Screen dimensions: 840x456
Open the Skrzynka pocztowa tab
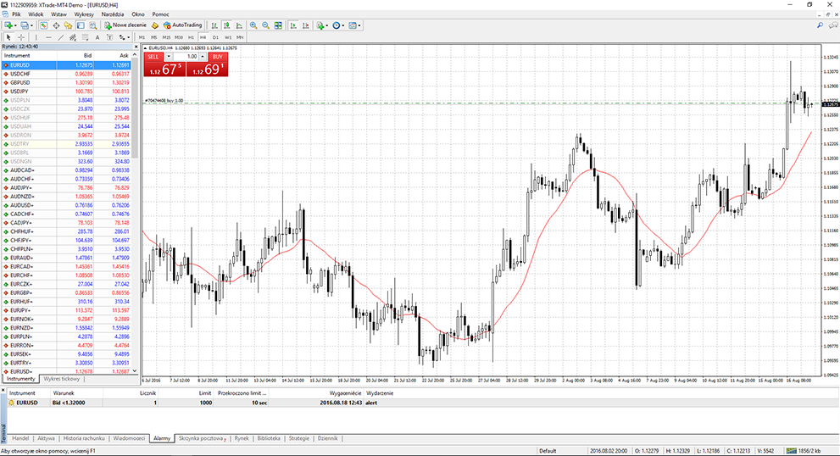(202, 438)
